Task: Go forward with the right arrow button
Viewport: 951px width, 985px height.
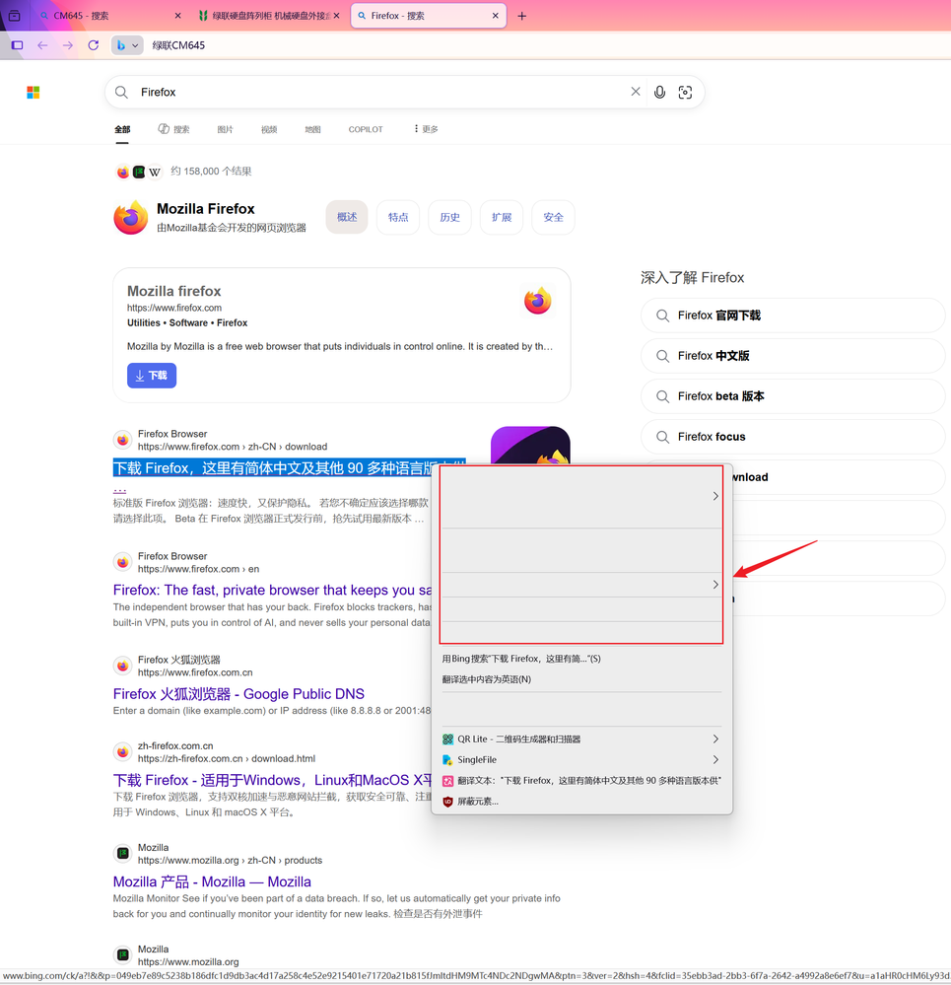Action: pos(68,45)
